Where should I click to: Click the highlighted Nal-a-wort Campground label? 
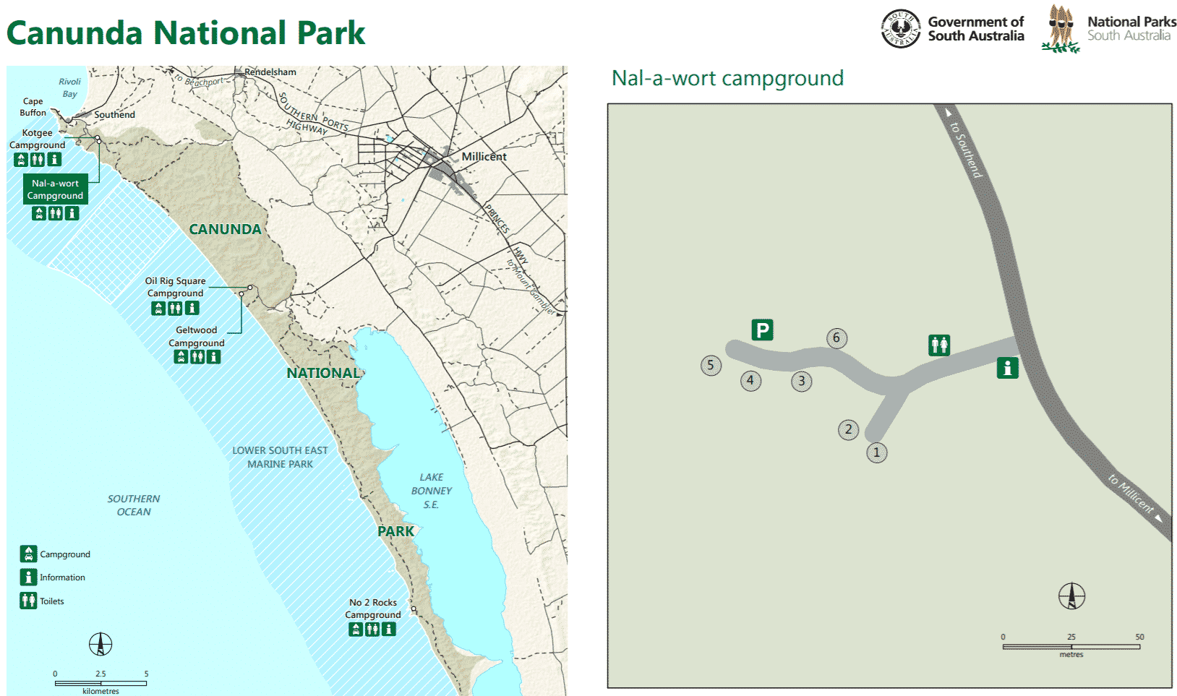[56, 189]
